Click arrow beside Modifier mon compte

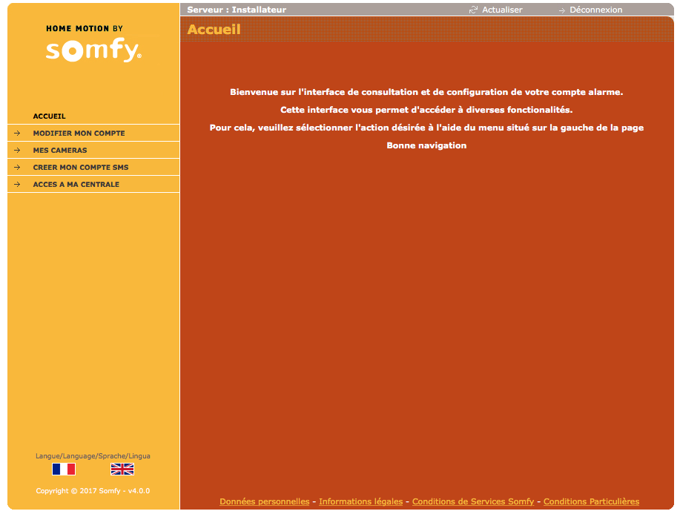coord(17,134)
